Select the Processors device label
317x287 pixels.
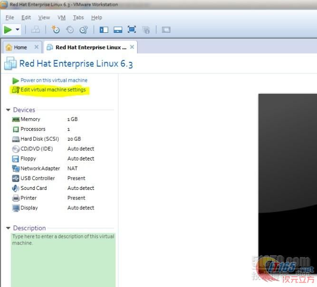33,129
